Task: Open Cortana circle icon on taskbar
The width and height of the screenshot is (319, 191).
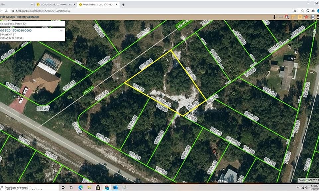Action: [x=63, y=187]
